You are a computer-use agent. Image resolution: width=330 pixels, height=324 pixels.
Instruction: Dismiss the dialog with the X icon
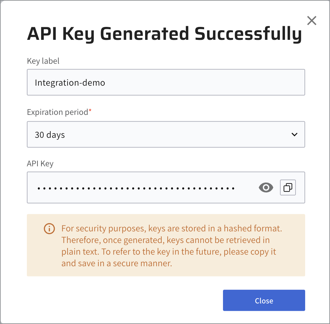coord(311,21)
